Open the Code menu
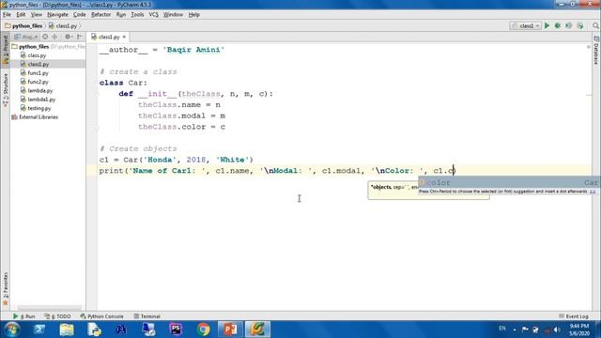The image size is (601, 338). point(79,15)
